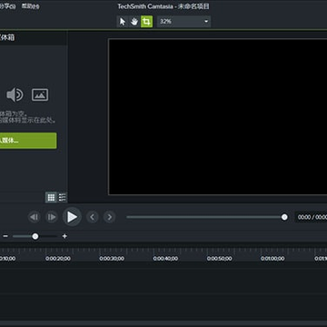Viewport: 327px width, 327px height.
Task: Step back one frame
Action: point(35,217)
